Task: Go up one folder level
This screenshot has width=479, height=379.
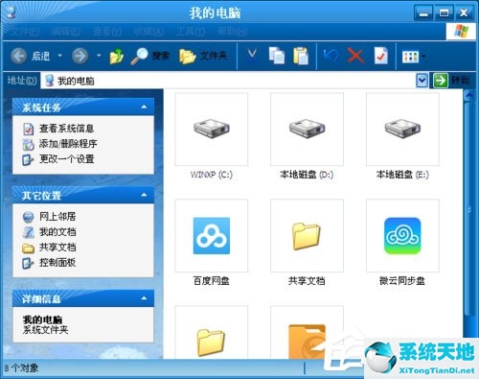Action: click(117, 57)
